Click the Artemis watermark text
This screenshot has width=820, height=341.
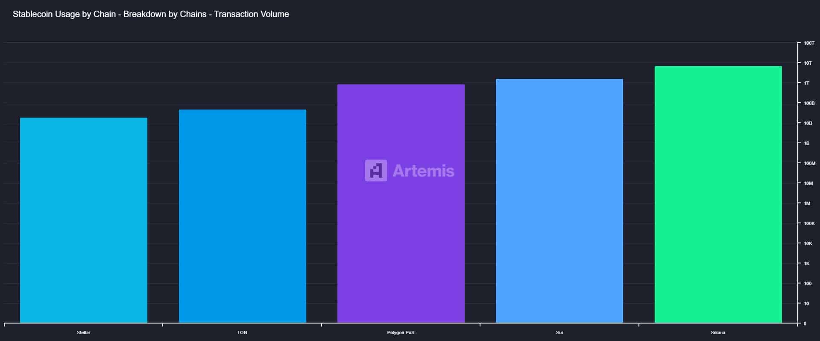[423, 171]
